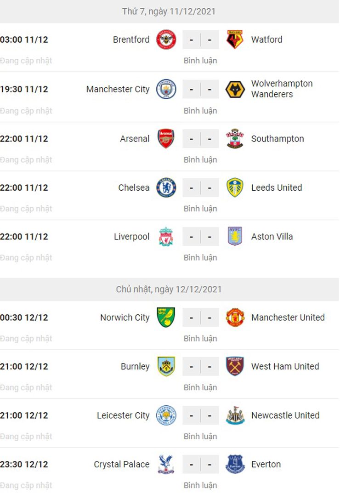The image size is (340, 500).
Task: Click the Burnley vs West Ham score box
Action: [x=201, y=366]
